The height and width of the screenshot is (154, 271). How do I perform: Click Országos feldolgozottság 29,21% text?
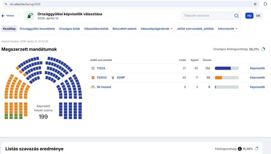[236, 49]
